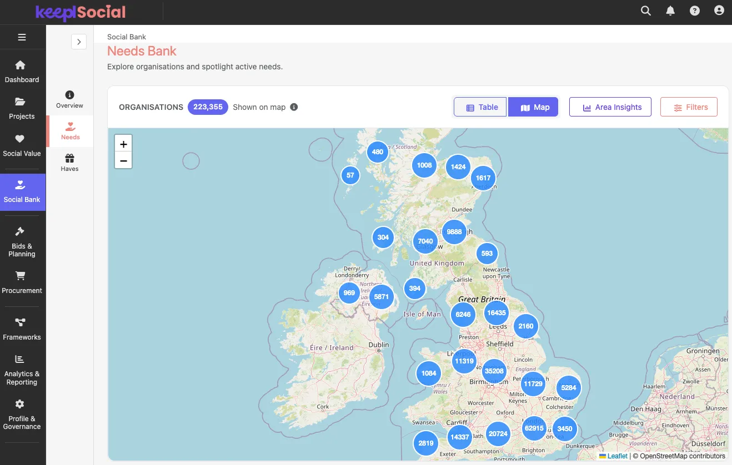Open the Overview sub-tab
The width and height of the screenshot is (732, 465).
click(x=69, y=100)
